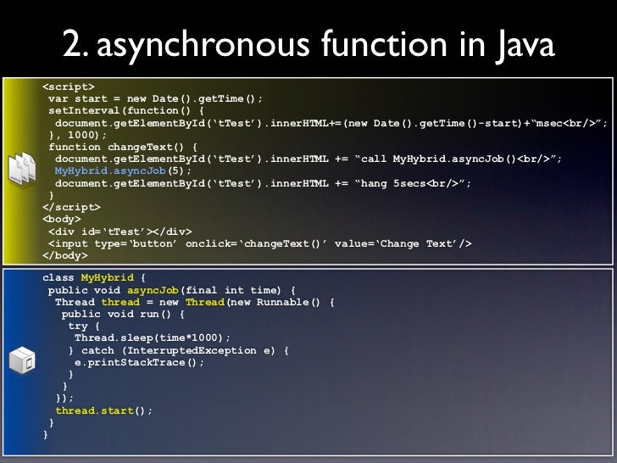Viewport: 617px width, 463px height.
Task: Click the 'setInterval(function() {' line
Action: tap(126, 110)
